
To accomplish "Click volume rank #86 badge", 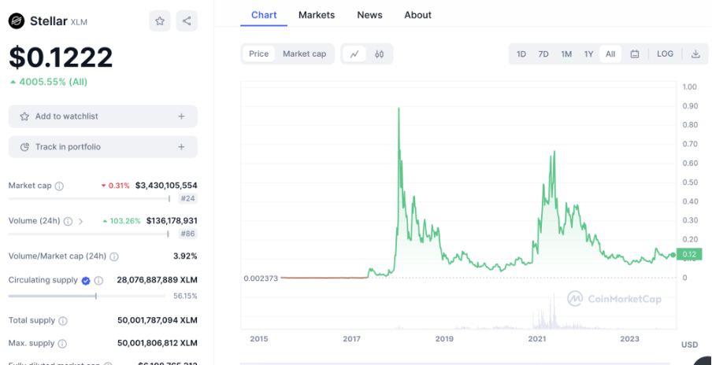I will tap(188, 234).
